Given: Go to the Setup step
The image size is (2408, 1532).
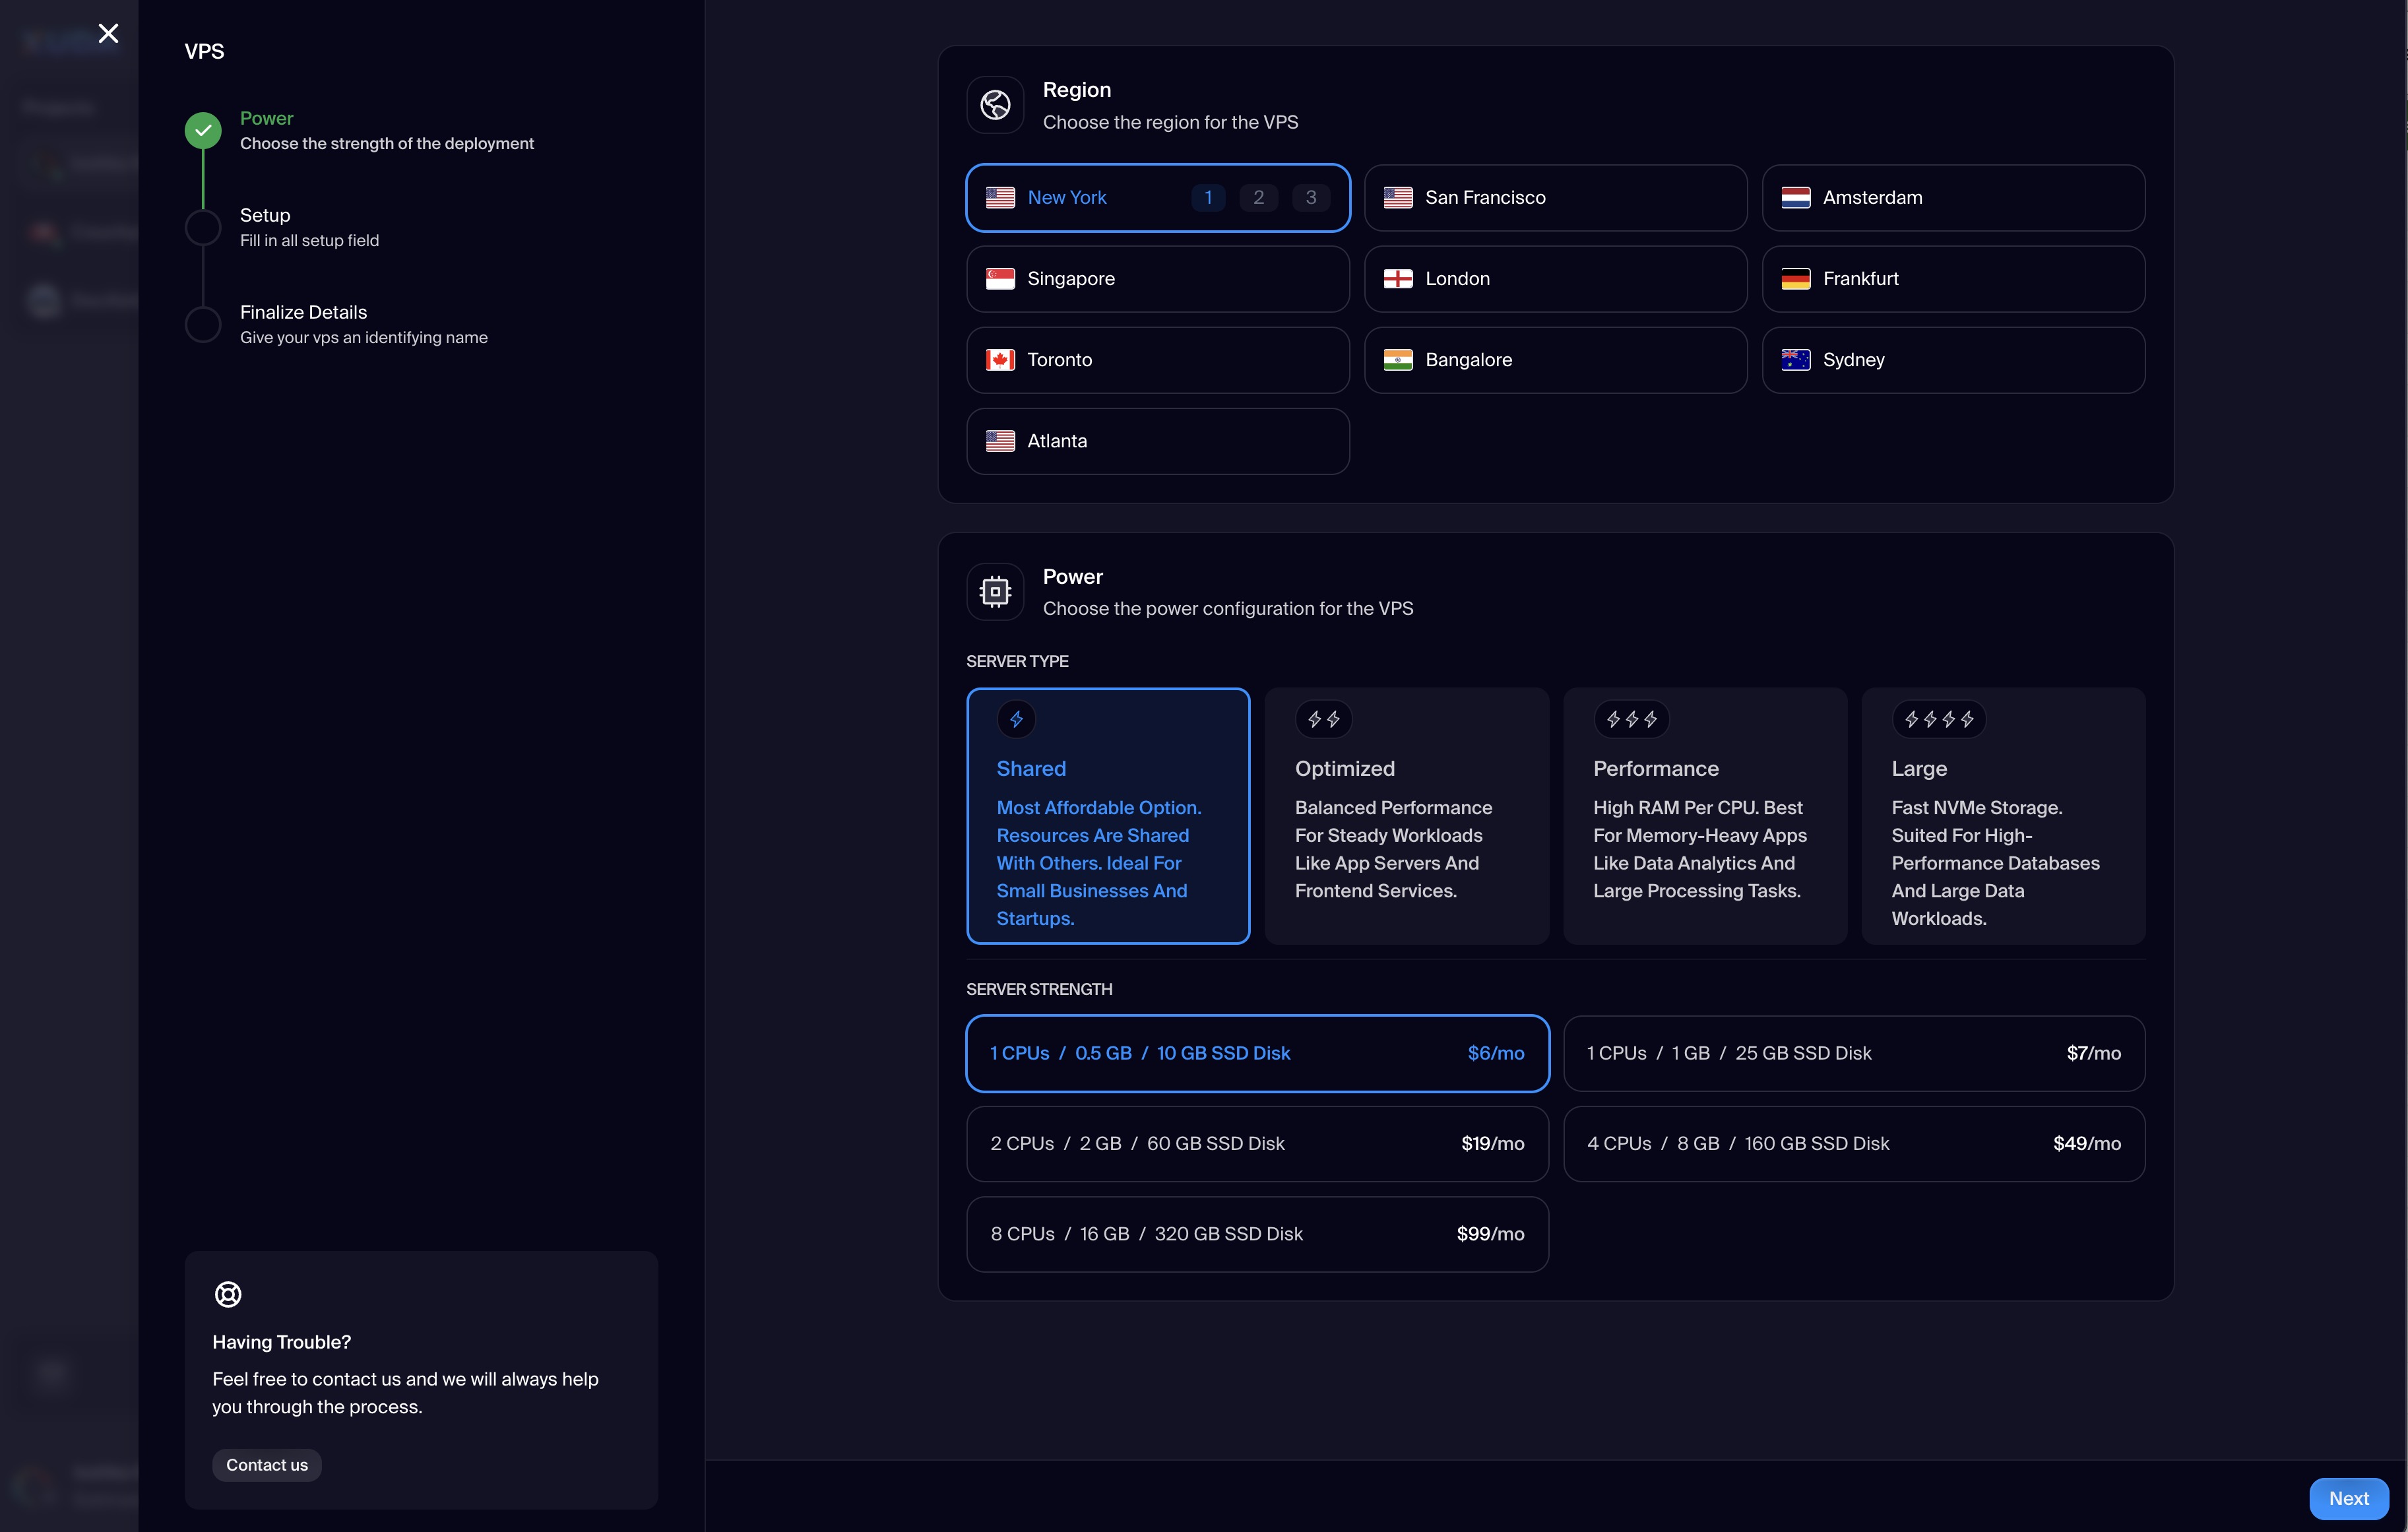Looking at the screenshot, I should coord(265,216).
